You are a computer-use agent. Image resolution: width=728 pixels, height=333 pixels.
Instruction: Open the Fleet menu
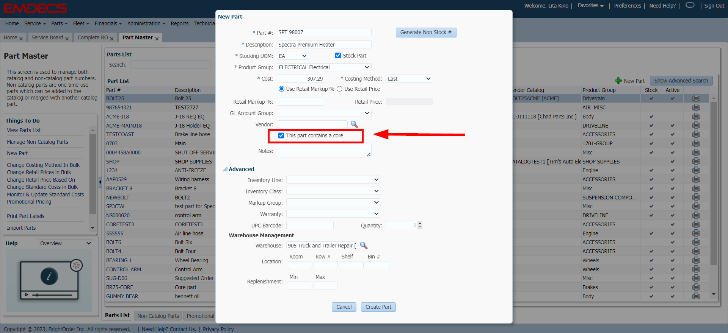pyautogui.click(x=81, y=23)
